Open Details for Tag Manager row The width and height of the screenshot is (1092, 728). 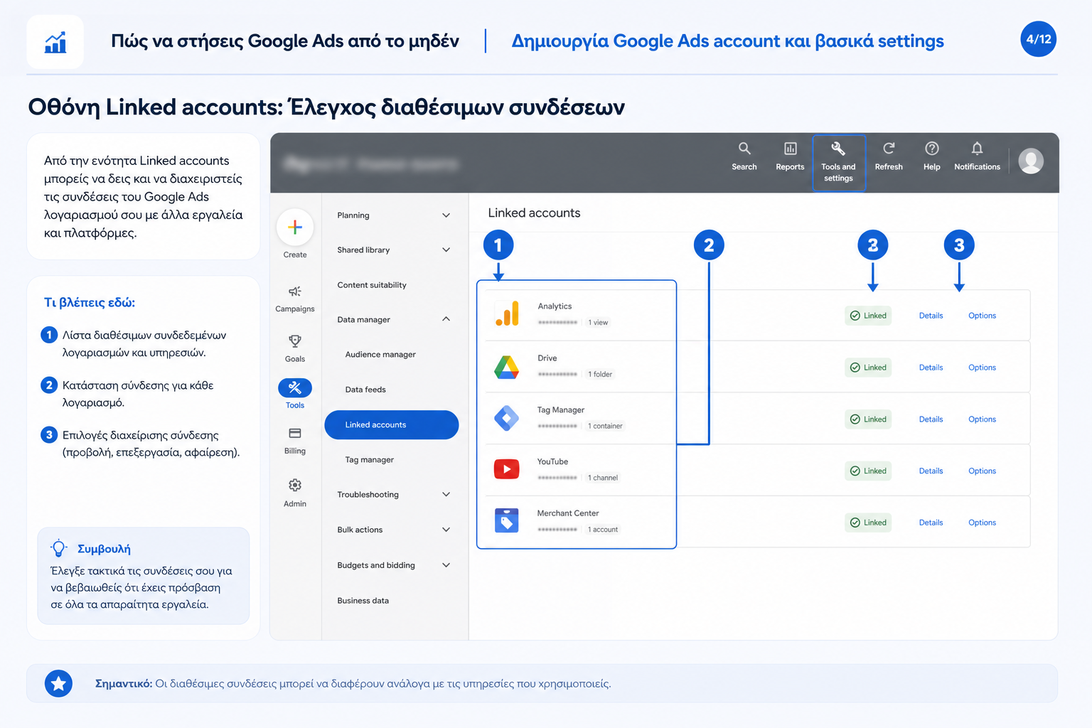931,419
